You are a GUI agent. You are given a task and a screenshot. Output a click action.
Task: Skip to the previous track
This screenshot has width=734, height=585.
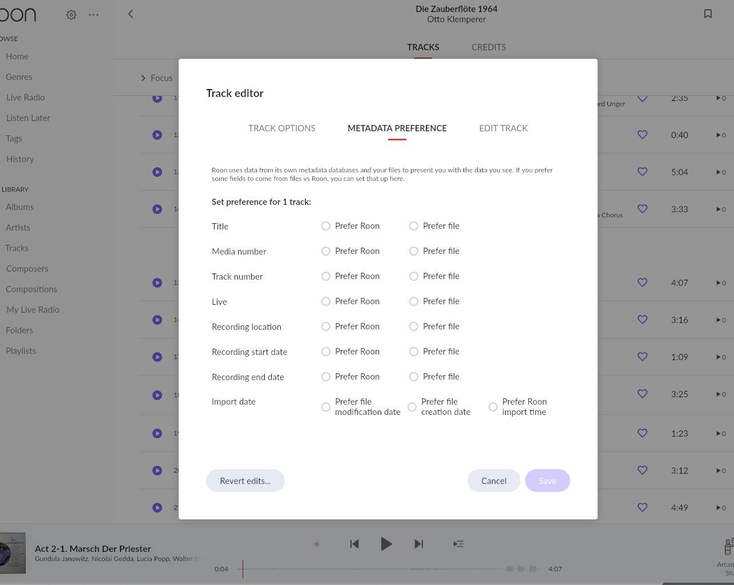pyautogui.click(x=354, y=544)
